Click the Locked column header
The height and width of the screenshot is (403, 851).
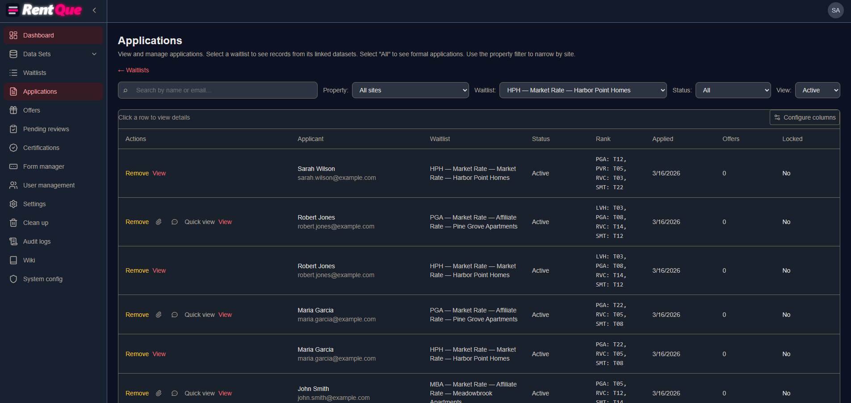792,139
